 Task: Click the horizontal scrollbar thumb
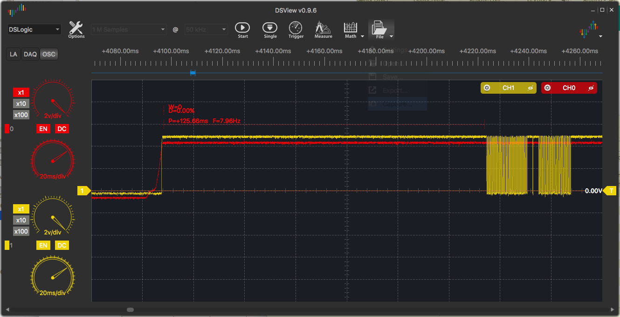(131, 310)
